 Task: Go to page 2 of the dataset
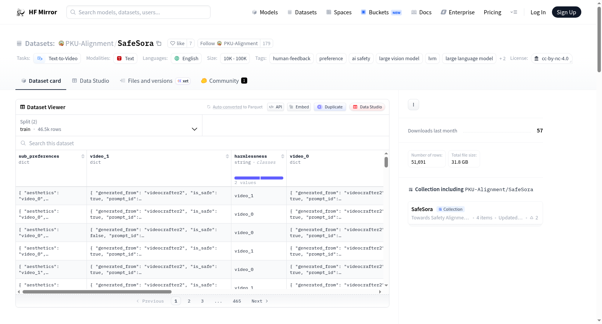pos(189,301)
